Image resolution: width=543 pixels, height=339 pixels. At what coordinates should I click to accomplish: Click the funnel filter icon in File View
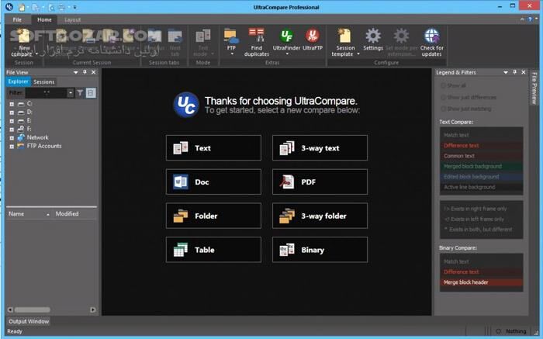click(x=80, y=93)
